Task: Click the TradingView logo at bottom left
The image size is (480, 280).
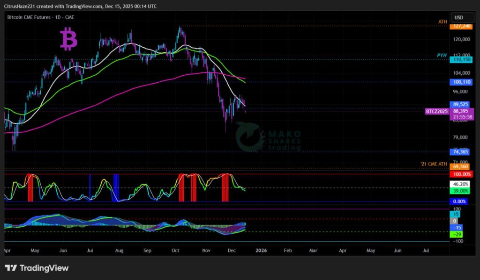Action: pyautogui.click(x=37, y=268)
